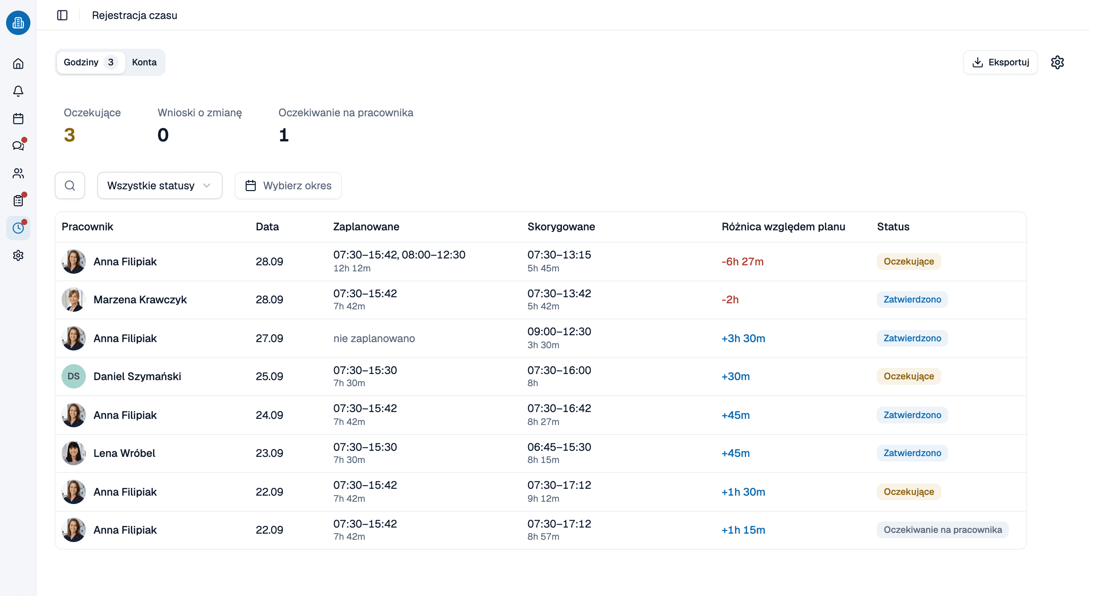Click the Oczekiwanie na pracownika status badge

point(942,530)
